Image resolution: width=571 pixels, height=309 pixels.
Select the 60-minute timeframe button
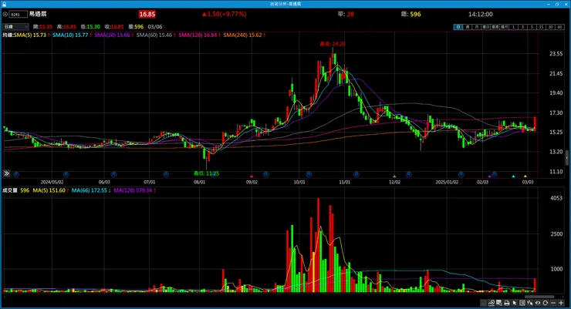[559, 27]
